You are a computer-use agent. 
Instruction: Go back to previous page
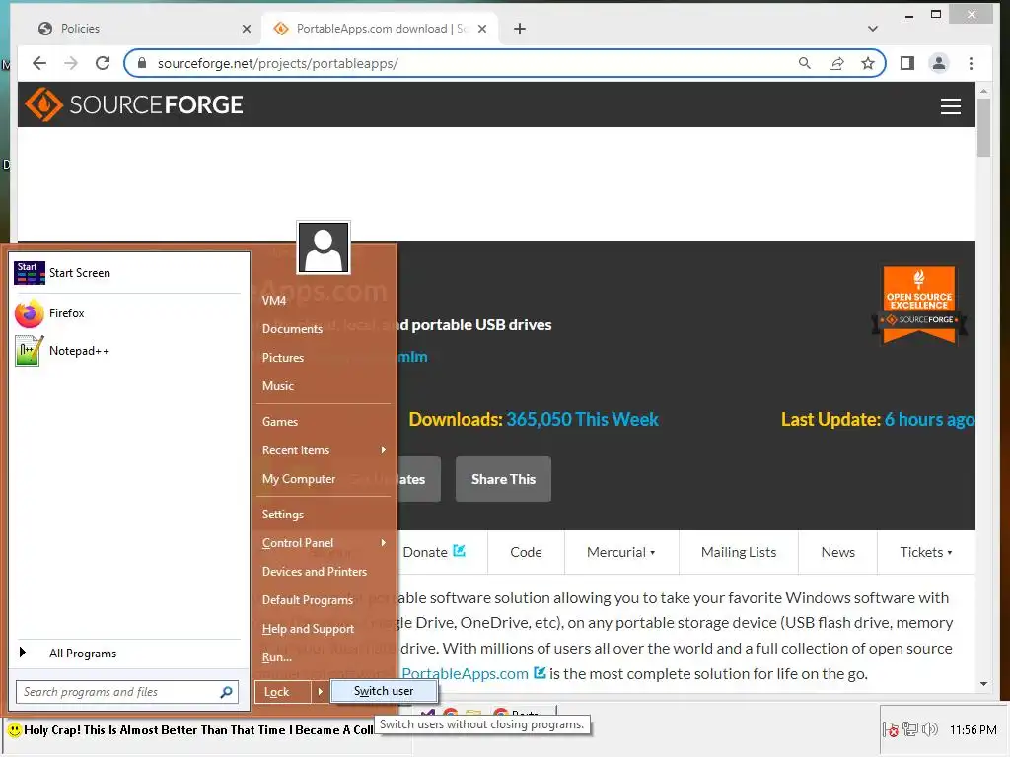[39, 63]
